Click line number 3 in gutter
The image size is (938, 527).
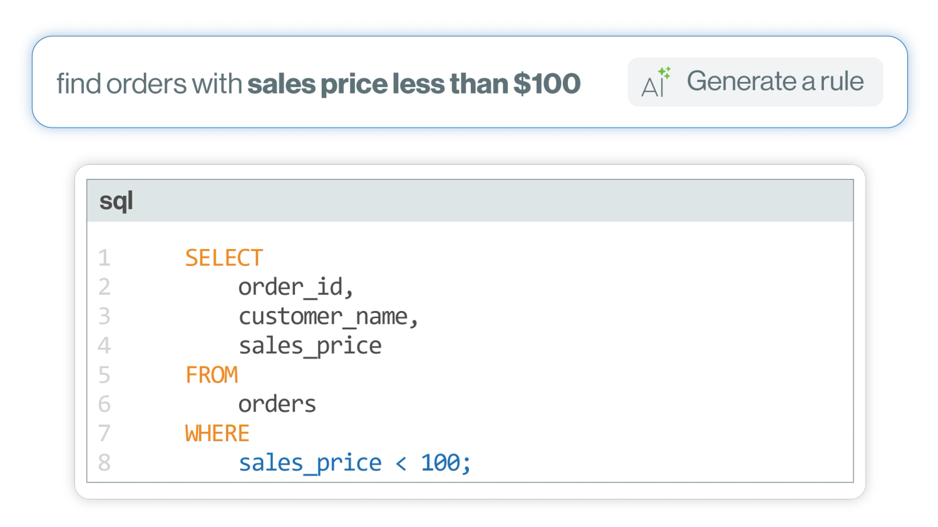tap(104, 317)
